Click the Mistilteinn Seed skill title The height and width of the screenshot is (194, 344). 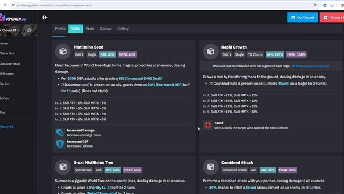pyautogui.click(x=88, y=47)
